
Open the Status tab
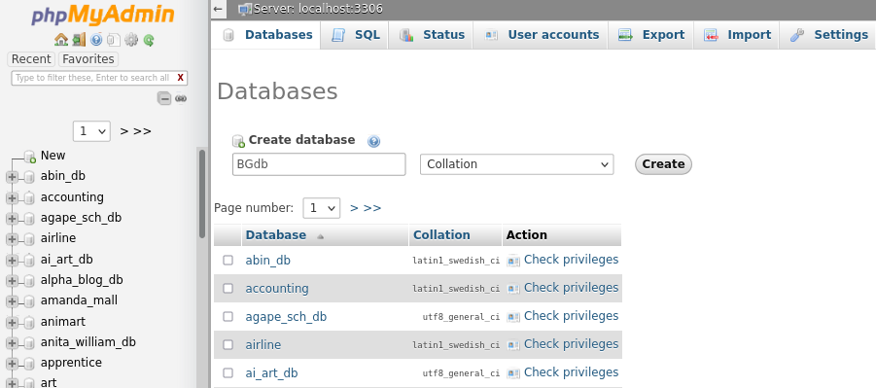point(432,35)
